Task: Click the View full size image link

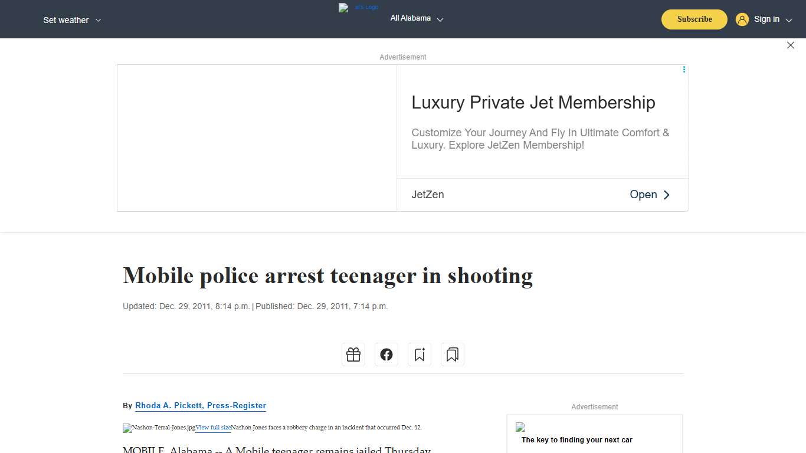Action: click(x=213, y=428)
